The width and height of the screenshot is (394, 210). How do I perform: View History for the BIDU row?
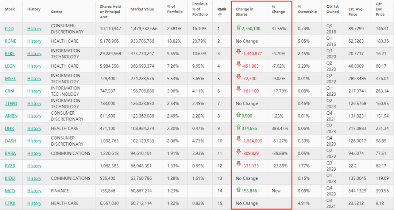(x=34, y=178)
